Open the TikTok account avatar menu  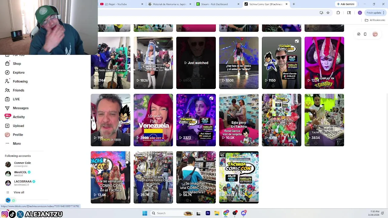click(x=375, y=34)
